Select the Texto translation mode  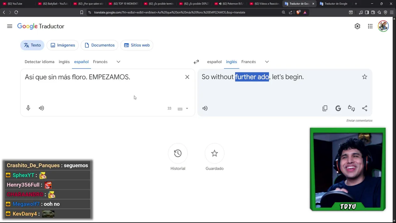point(32,45)
